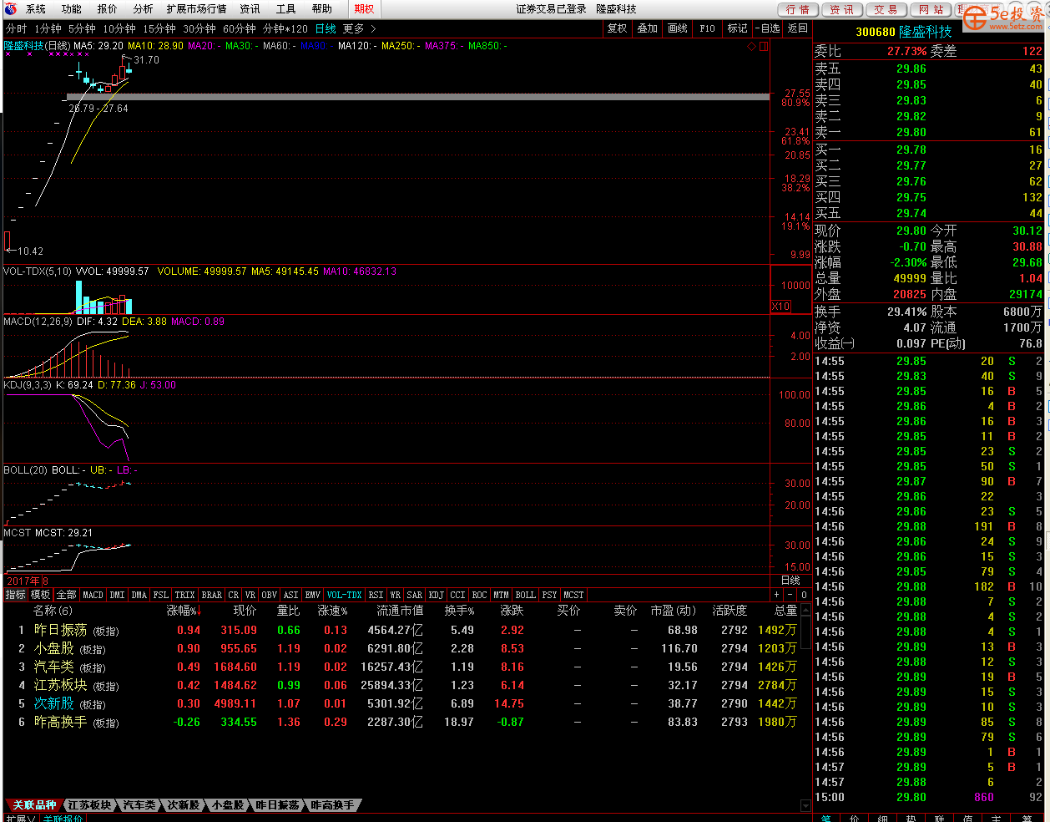Select the 全部 indicator filter
The image size is (1050, 822).
[x=67, y=595]
